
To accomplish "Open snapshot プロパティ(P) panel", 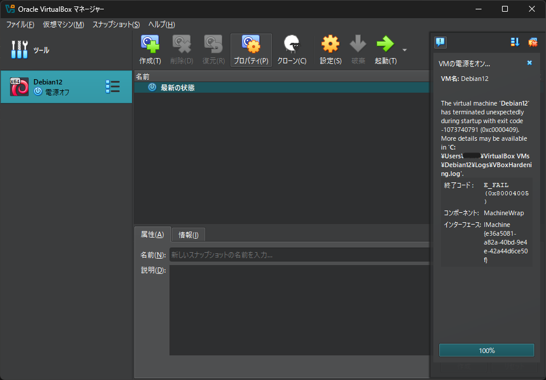I will [x=251, y=50].
